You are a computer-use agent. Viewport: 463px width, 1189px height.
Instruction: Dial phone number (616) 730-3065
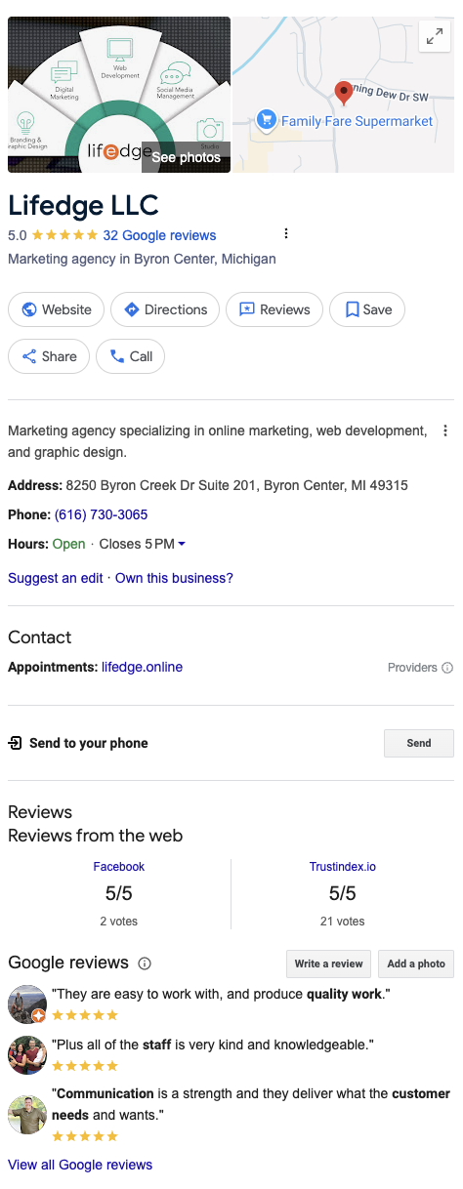[102, 514]
